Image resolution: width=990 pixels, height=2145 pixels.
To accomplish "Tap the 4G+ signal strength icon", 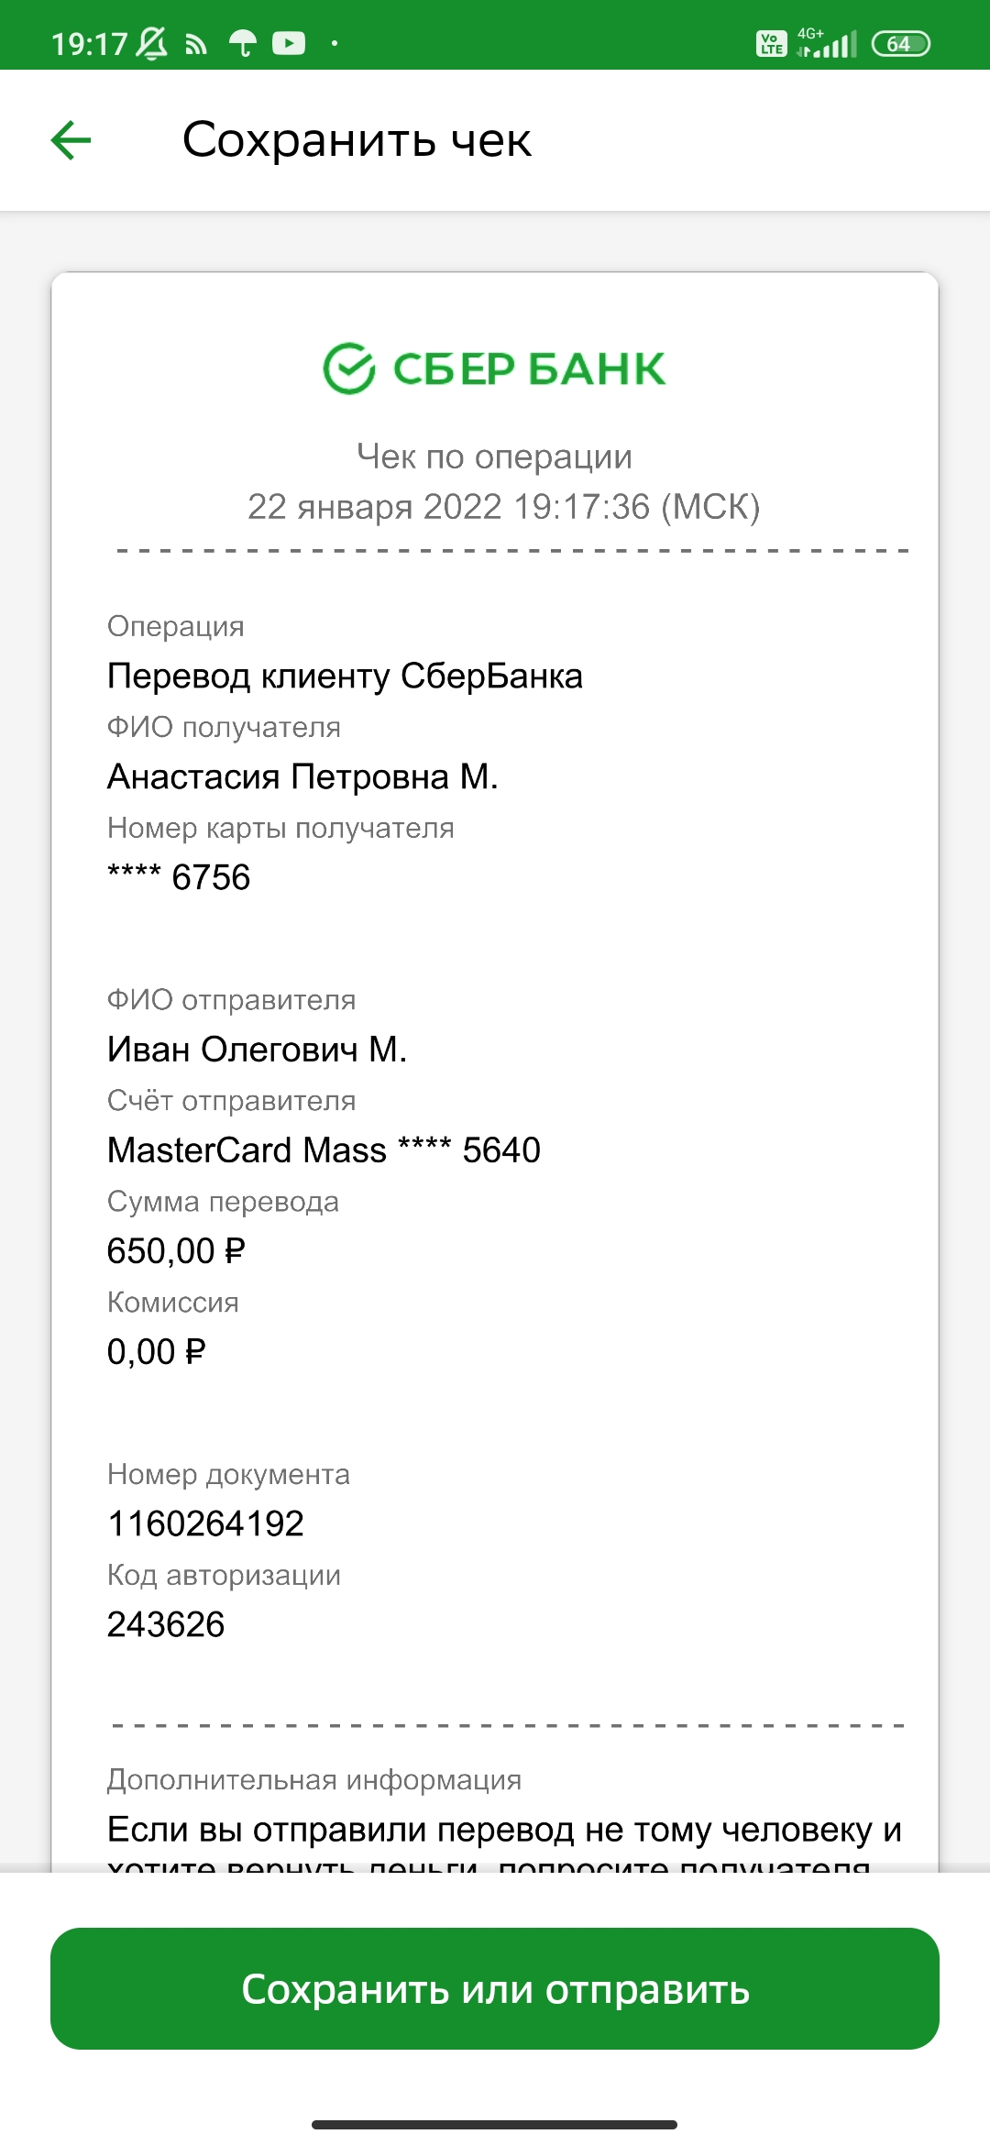I will (827, 42).
